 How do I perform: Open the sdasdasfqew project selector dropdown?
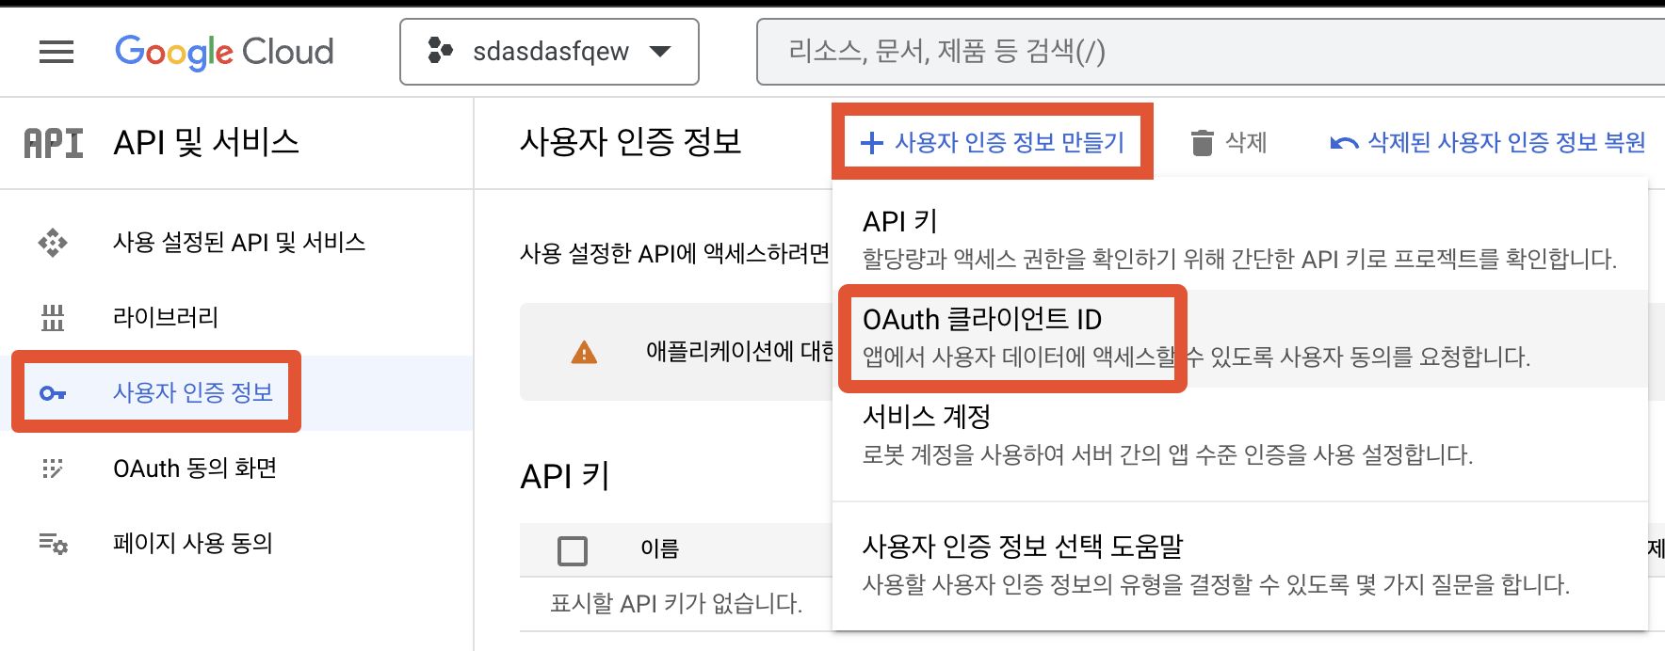point(549,52)
